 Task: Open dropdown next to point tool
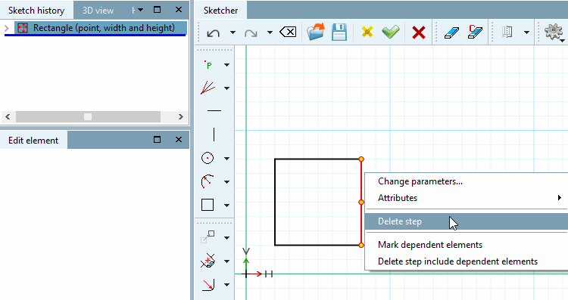(226, 65)
